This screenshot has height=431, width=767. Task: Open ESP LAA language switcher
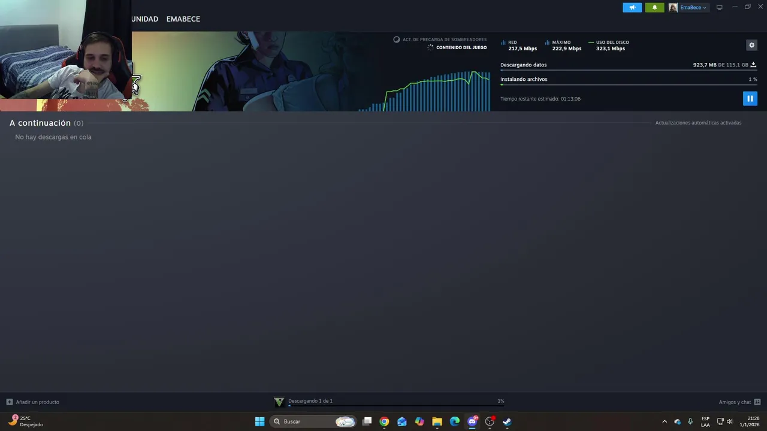tap(705, 421)
